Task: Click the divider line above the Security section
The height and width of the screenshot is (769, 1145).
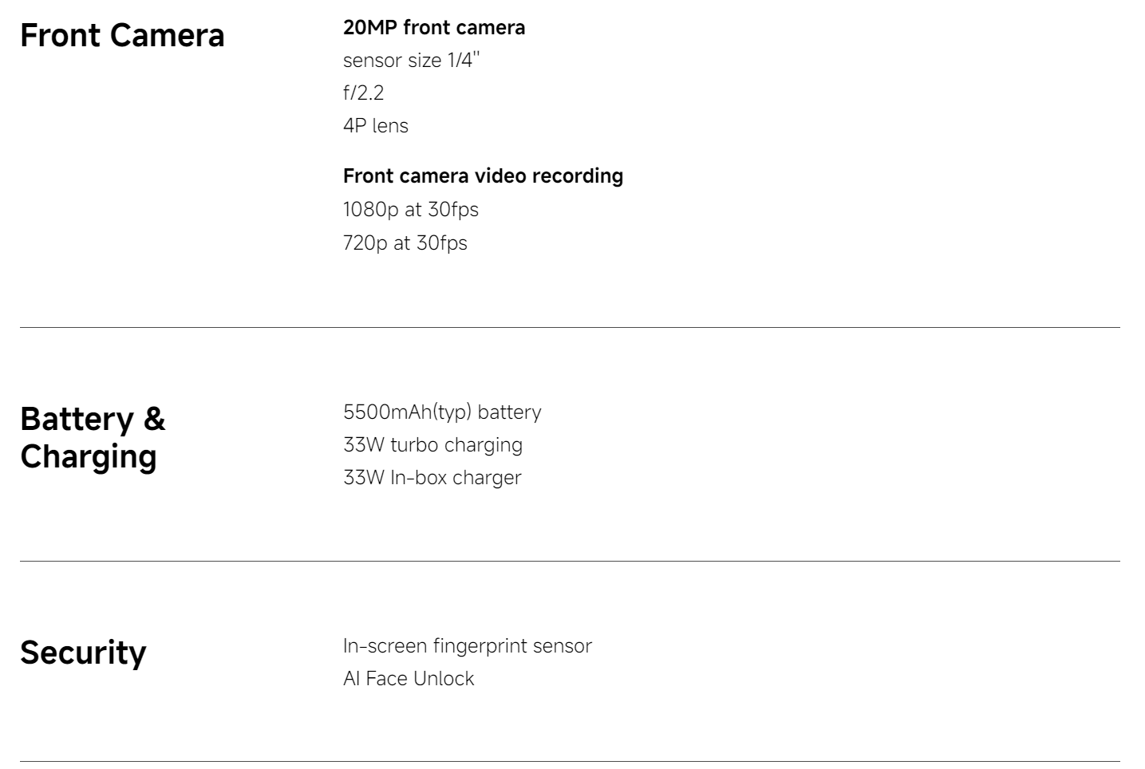Action: (570, 562)
